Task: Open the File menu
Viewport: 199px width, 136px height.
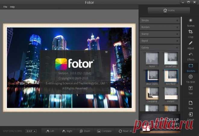Action: pyautogui.click(x=5, y=7)
